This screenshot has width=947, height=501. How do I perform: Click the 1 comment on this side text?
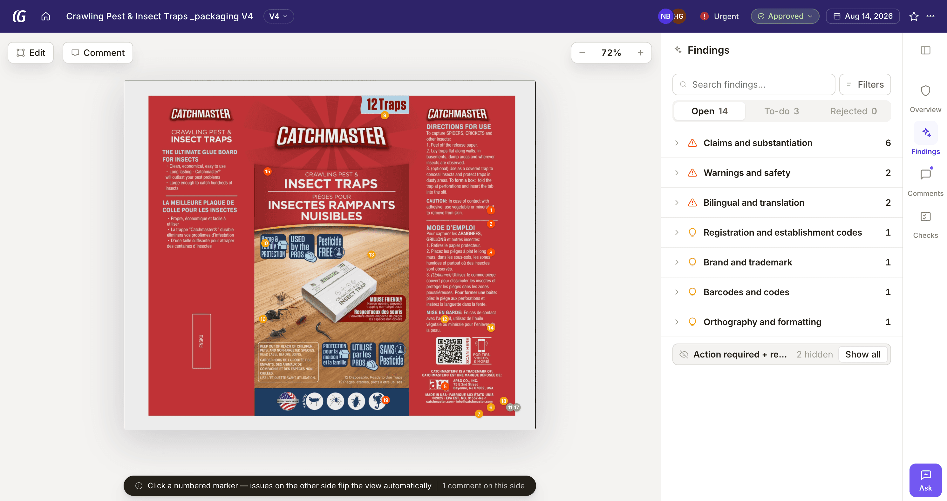(483, 485)
